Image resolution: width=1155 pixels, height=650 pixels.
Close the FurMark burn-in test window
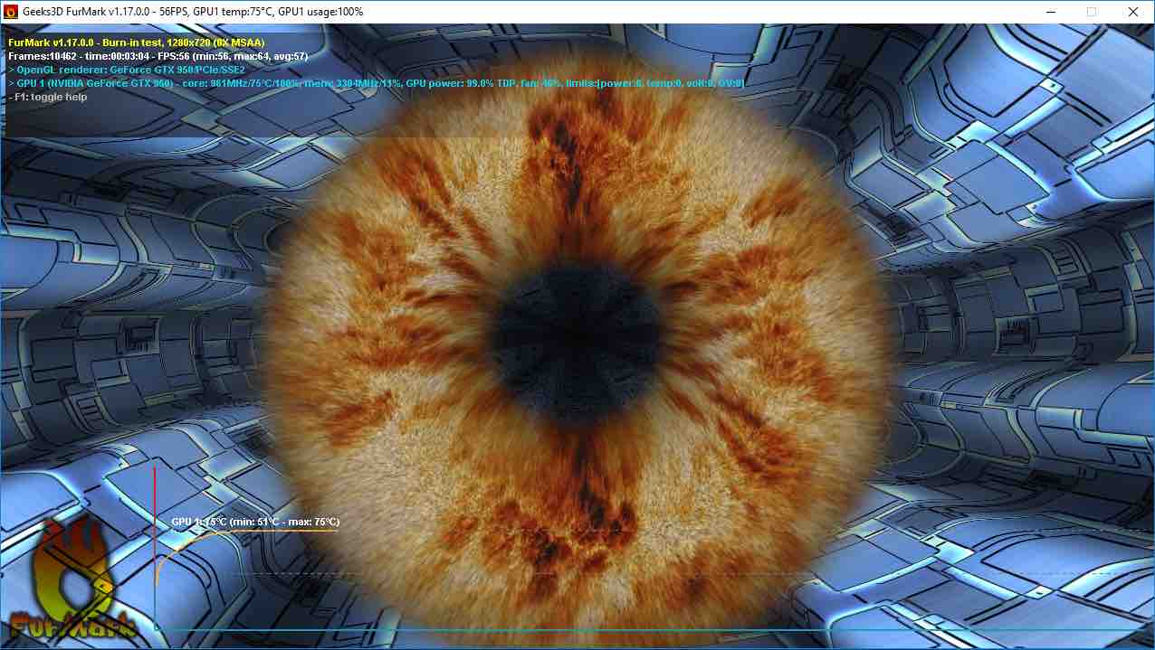tap(1133, 12)
